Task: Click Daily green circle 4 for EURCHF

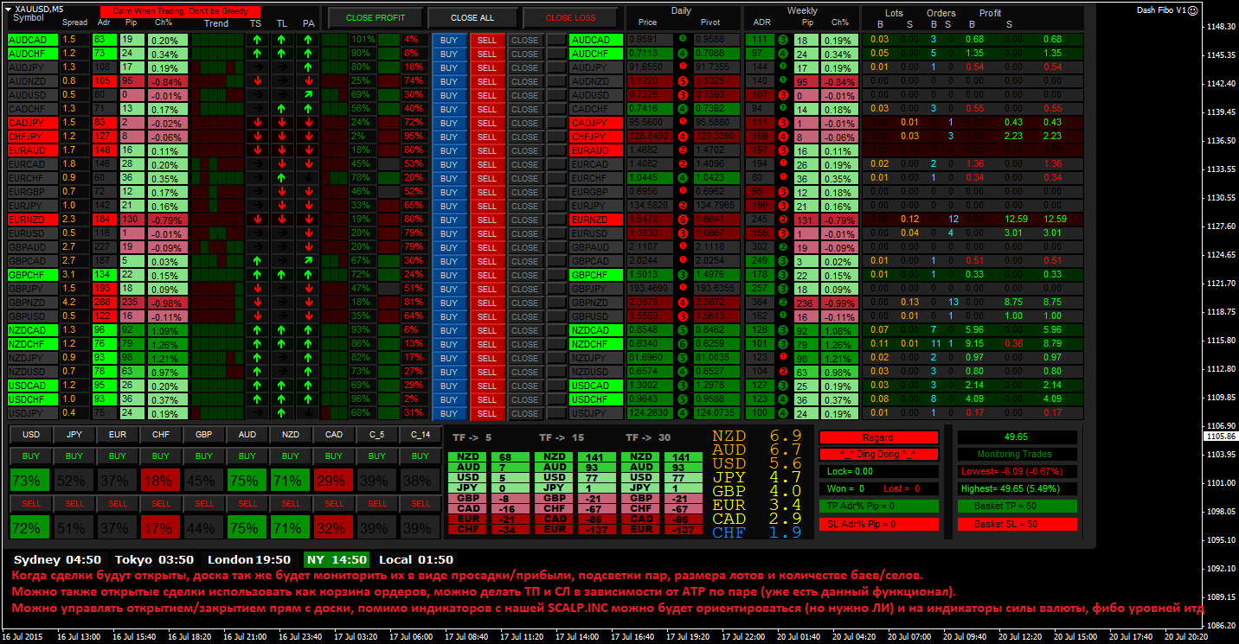Action: tap(683, 178)
